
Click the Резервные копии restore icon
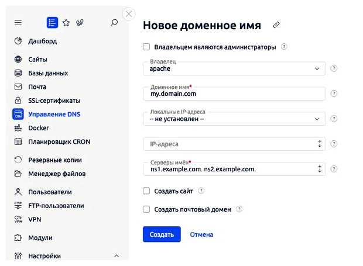(18, 160)
